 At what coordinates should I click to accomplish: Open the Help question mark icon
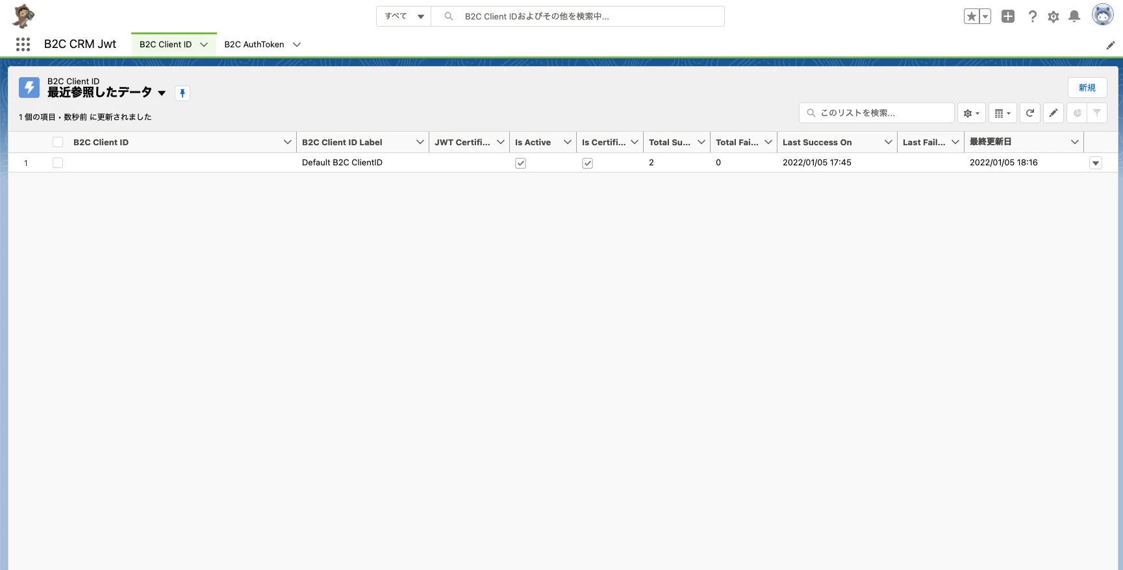coord(1033,16)
